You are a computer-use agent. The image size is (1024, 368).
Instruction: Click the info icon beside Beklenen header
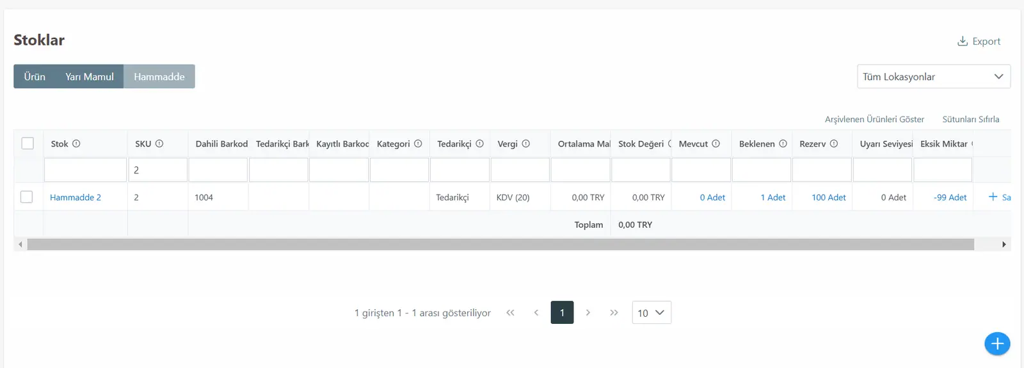pyautogui.click(x=783, y=143)
